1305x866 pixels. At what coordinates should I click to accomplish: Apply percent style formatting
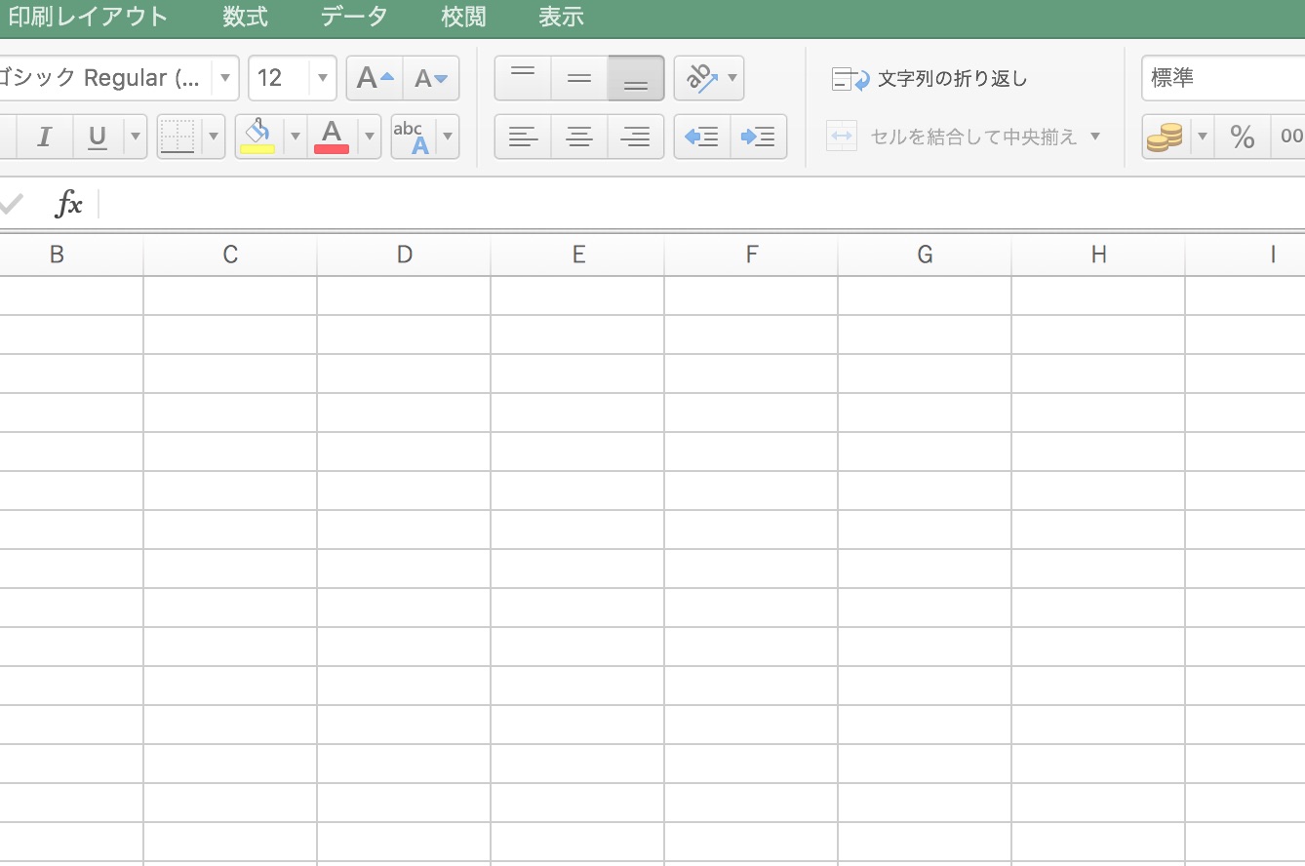click(x=1242, y=137)
